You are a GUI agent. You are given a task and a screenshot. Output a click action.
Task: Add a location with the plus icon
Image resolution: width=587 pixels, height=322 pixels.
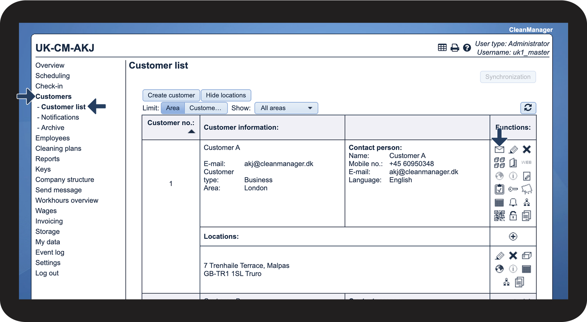click(x=513, y=236)
